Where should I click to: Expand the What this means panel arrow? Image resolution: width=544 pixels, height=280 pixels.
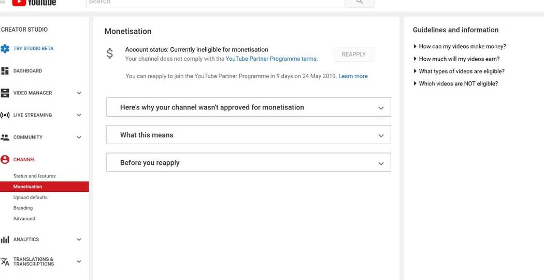click(381, 135)
